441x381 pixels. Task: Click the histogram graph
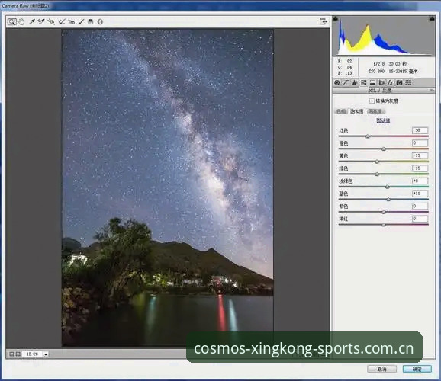tap(384, 36)
